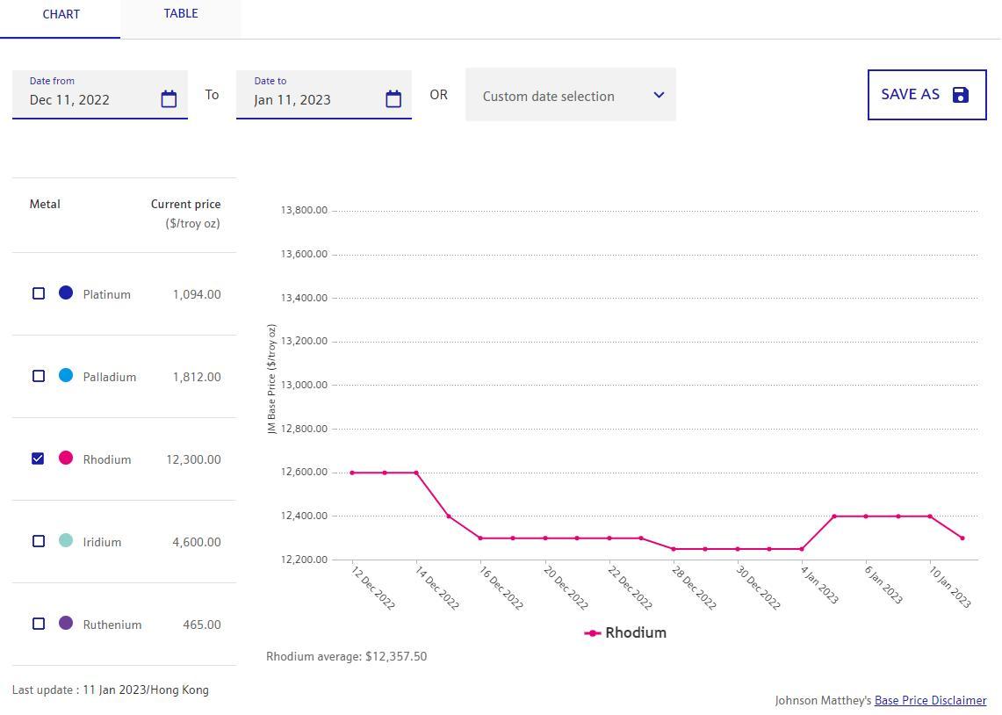1002x715 pixels.
Task: Select the Ruthenium checkbox
Action: pyautogui.click(x=38, y=624)
